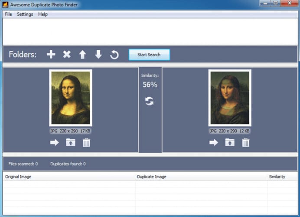
Task: Delete left image with trash icon
Action: pos(87,142)
